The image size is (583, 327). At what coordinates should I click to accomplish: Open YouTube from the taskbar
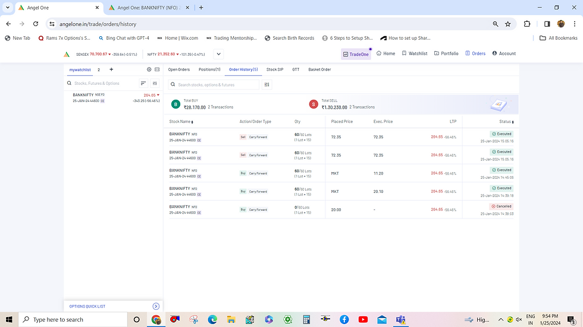pyautogui.click(x=363, y=319)
